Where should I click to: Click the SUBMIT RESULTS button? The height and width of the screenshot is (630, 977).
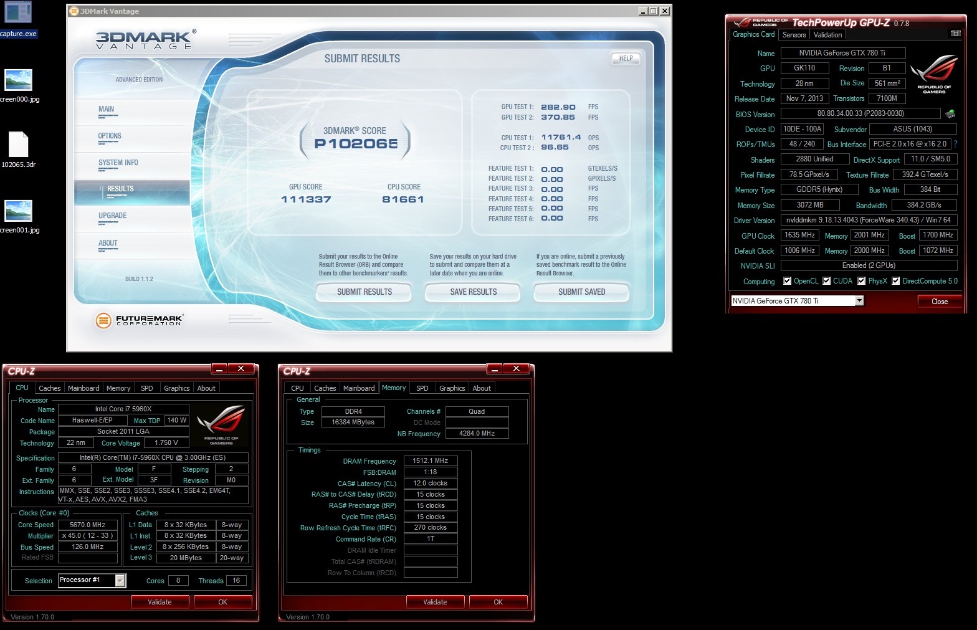click(x=365, y=292)
